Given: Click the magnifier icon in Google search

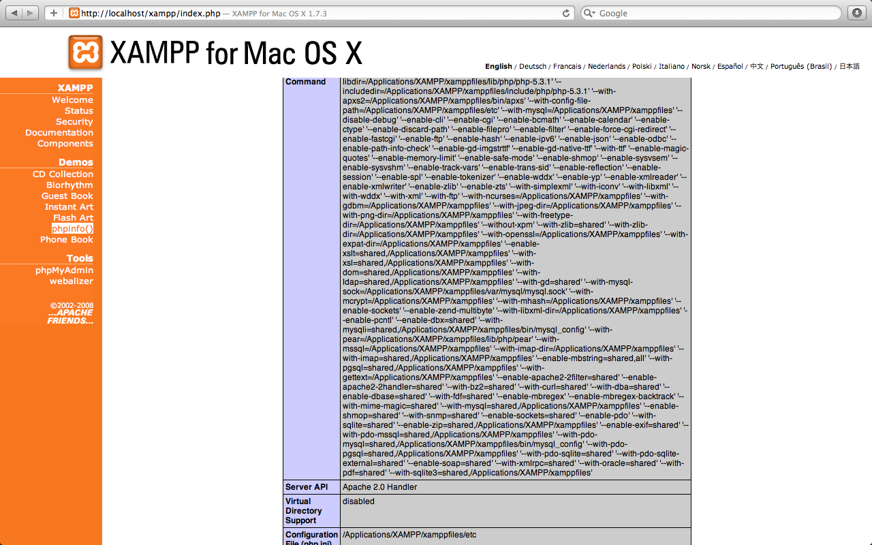Looking at the screenshot, I should [590, 13].
